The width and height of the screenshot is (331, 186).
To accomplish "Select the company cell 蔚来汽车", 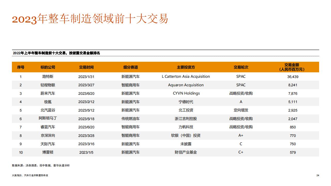I will tap(48, 93).
